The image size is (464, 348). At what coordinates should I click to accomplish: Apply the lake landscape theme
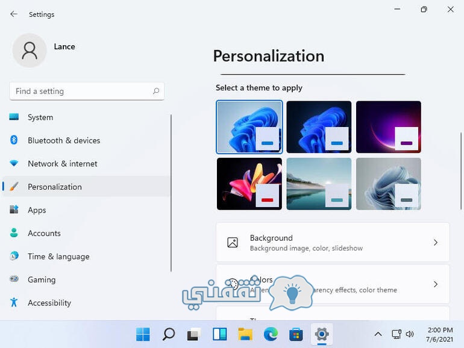[319, 184]
